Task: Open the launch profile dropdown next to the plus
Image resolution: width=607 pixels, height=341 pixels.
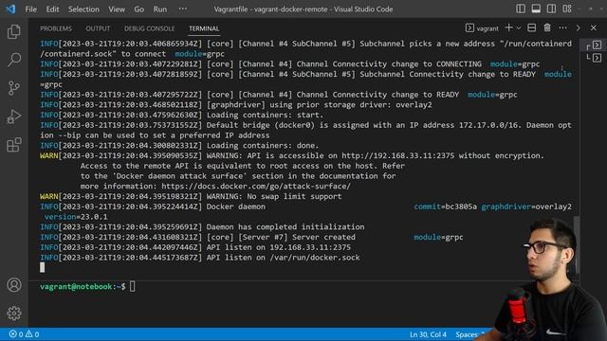Action: (519, 27)
